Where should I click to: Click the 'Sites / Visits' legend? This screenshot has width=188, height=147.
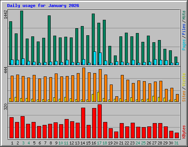pyautogui.click(x=184, y=87)
